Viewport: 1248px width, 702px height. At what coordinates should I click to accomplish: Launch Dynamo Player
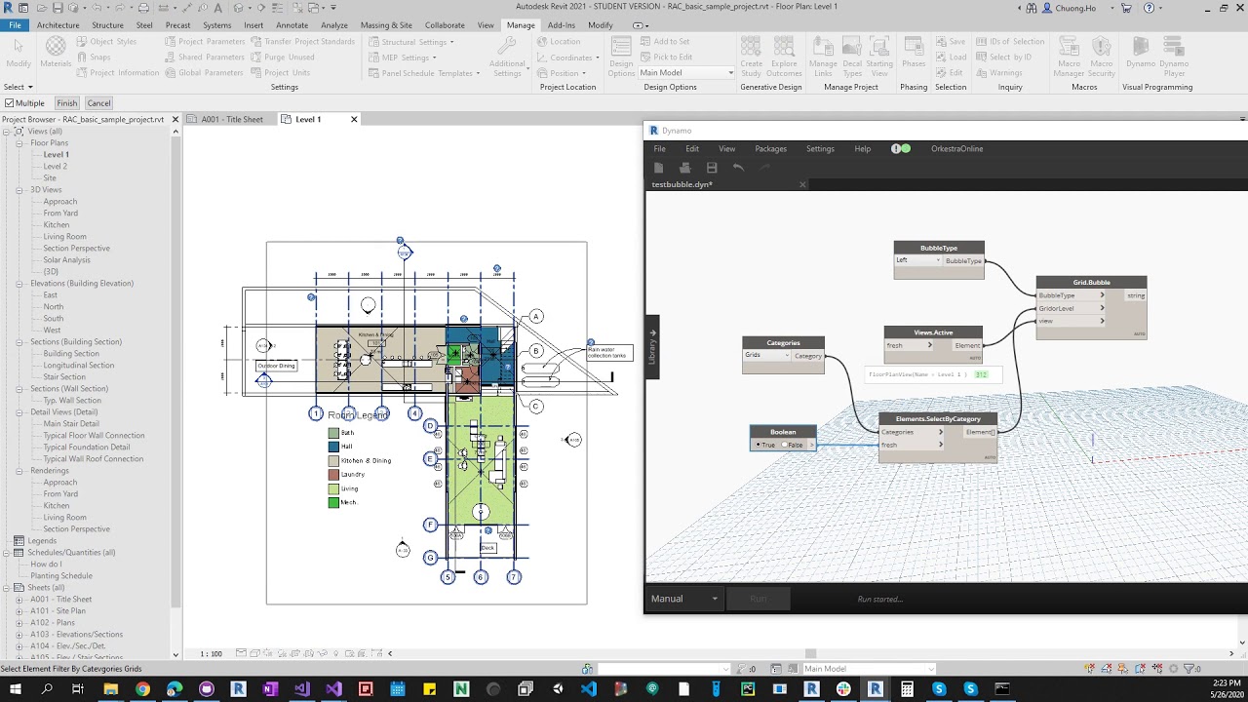(x=1174, y=57)
